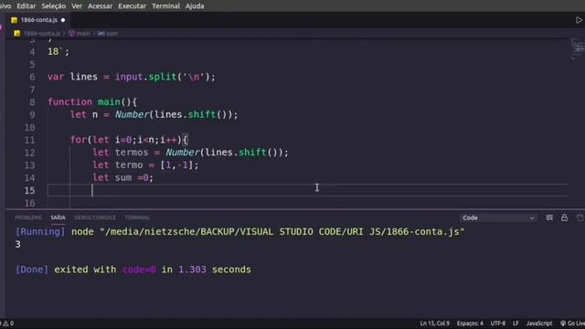The height and width of the screenshot is (329, 585).
Task: Click the JavaScript language mode indicator
Action: 539,324
